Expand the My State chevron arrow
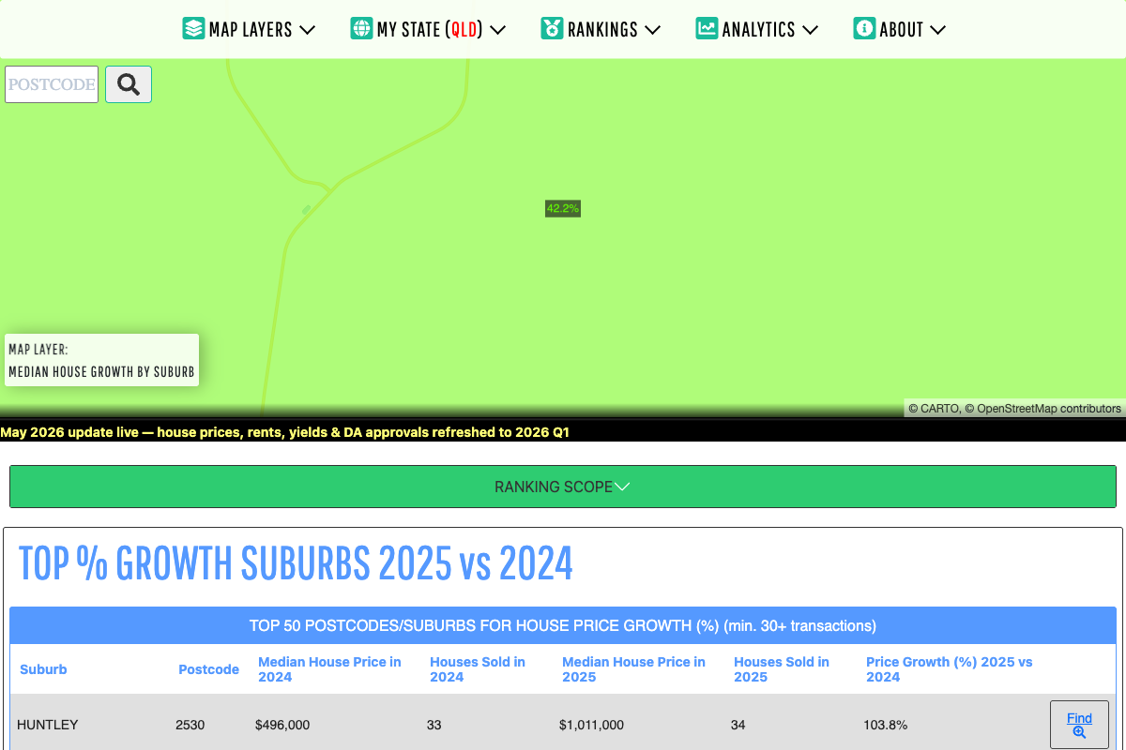This screenshot has width=1126, height=750. (x=498, y=30)
